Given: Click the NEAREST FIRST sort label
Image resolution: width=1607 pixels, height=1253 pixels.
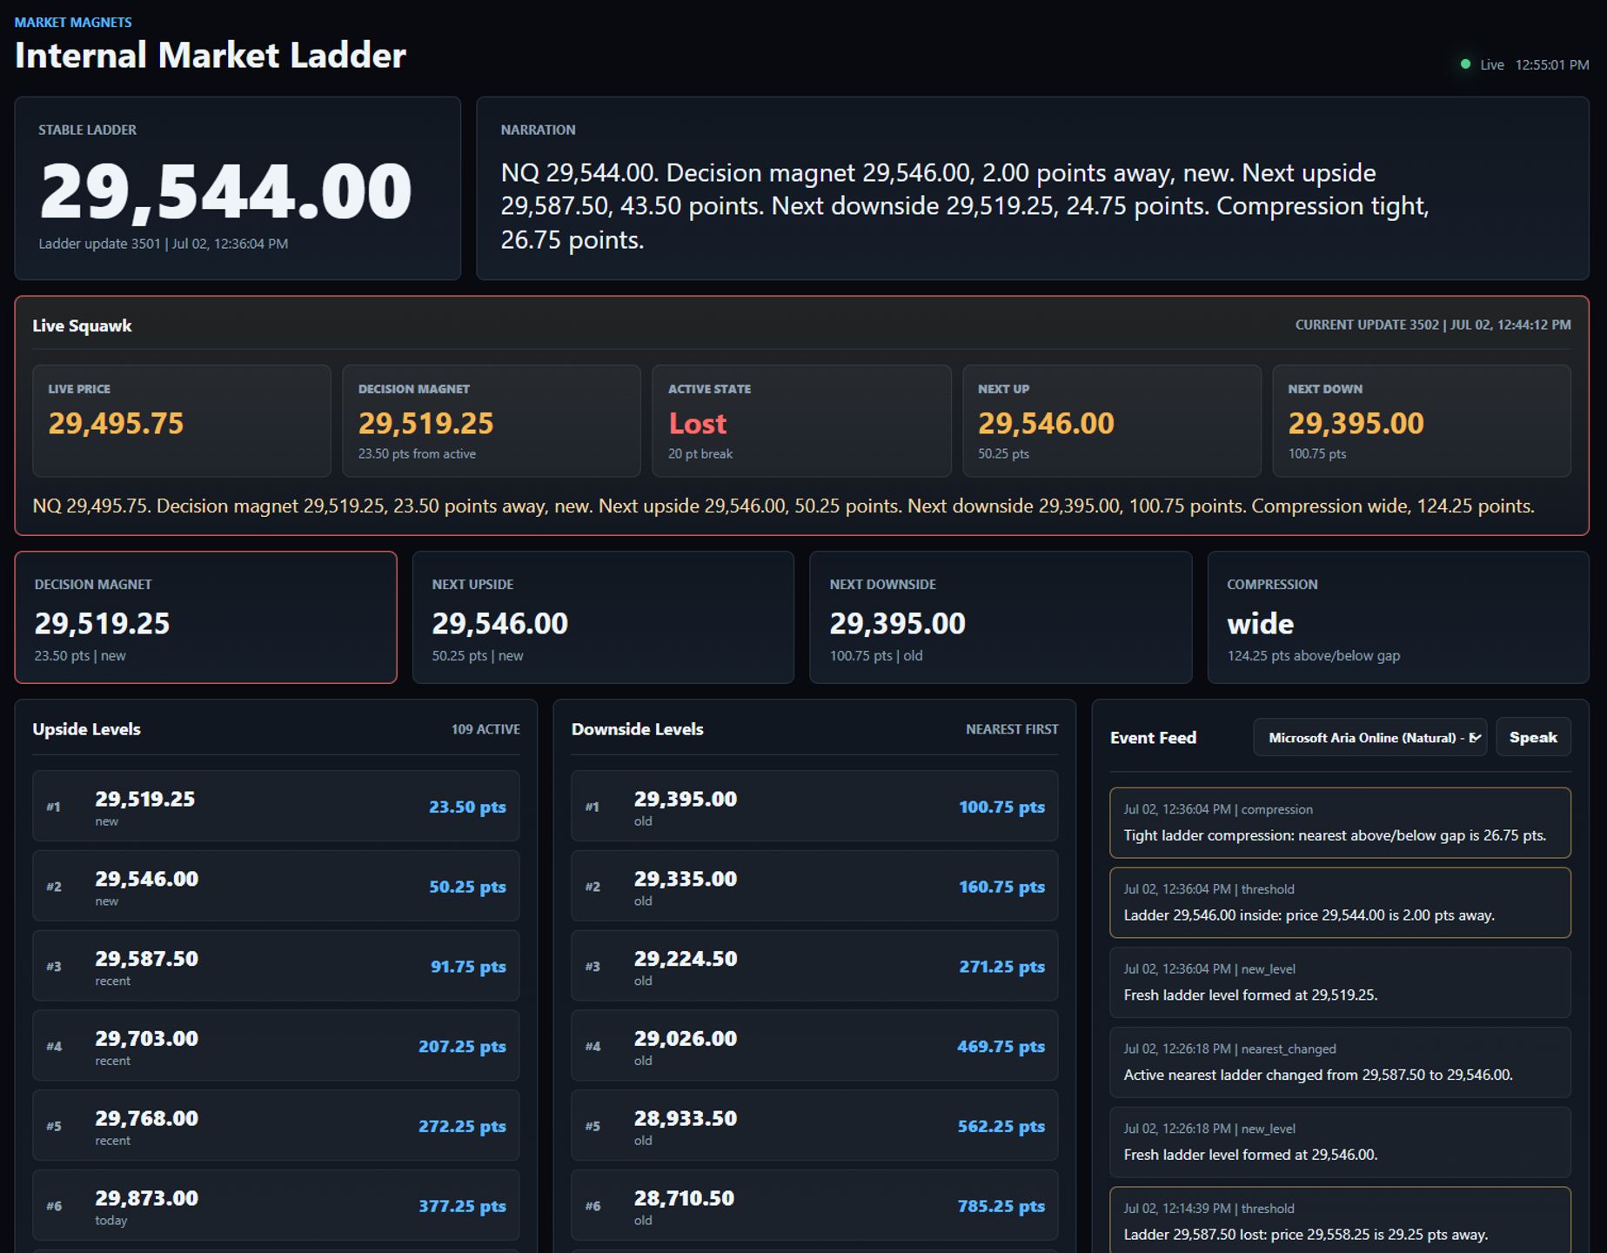Looking at the screenshot, I should [x=1012, y=729].
